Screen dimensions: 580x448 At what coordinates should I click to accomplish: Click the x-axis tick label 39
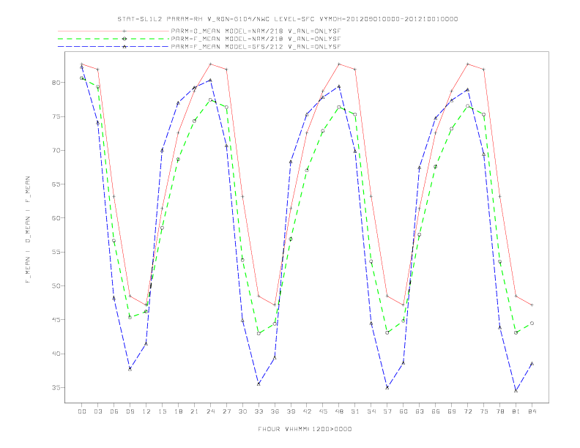tap(291, 411)
